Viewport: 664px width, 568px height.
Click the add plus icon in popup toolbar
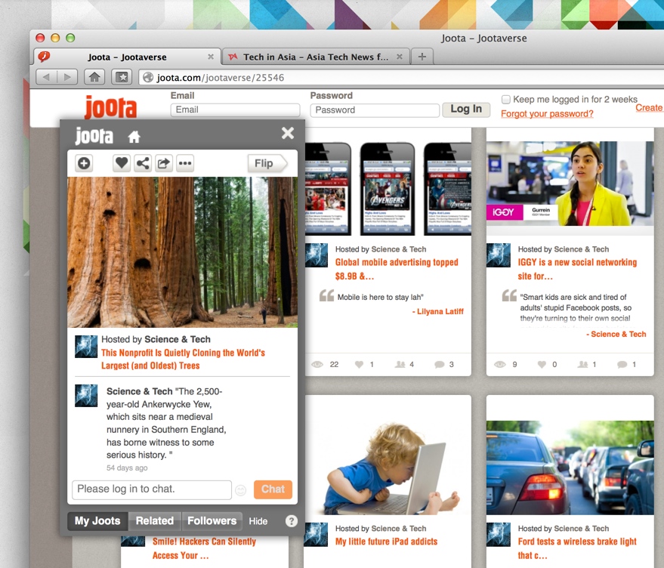tap(84, 163)
